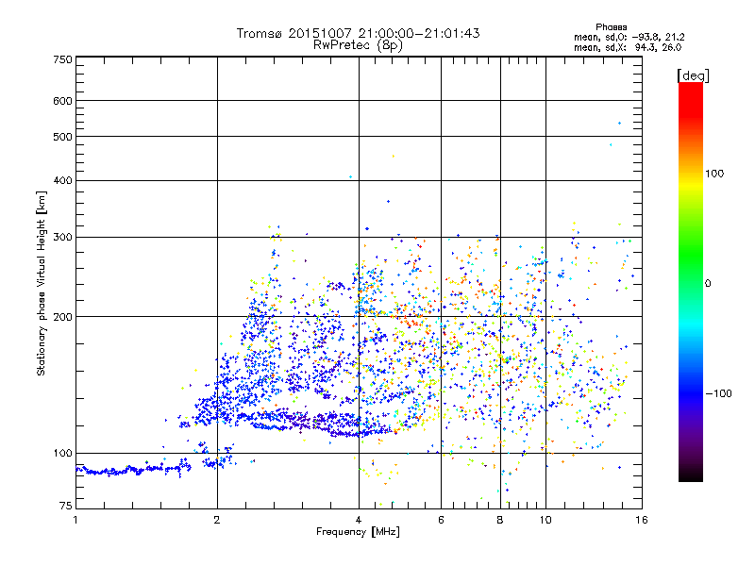Click the y-axis label '400'
The width and height of the screenshot is (755, 566).
tap(62, 181)
